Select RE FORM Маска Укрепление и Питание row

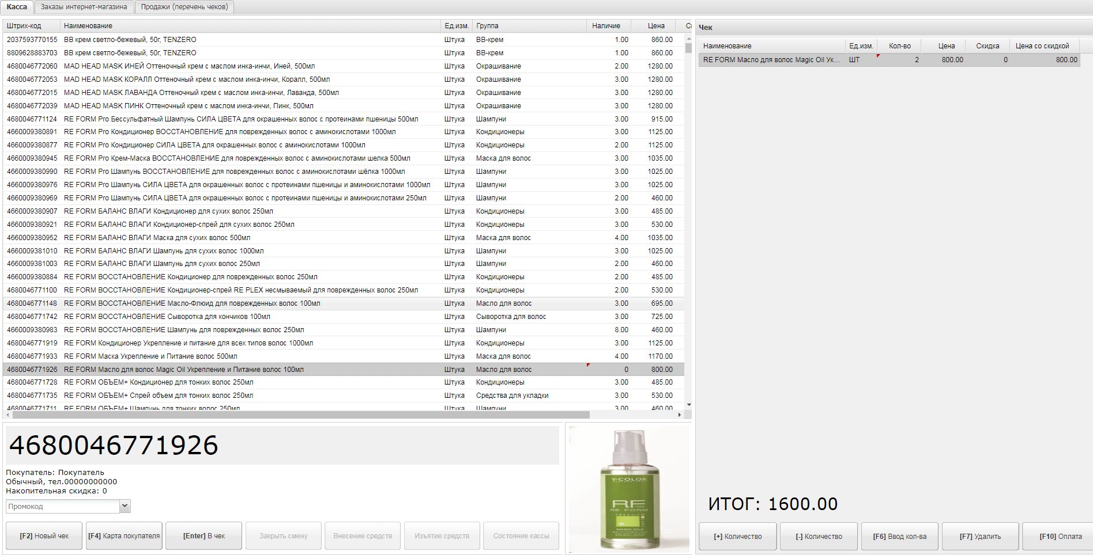344,356
